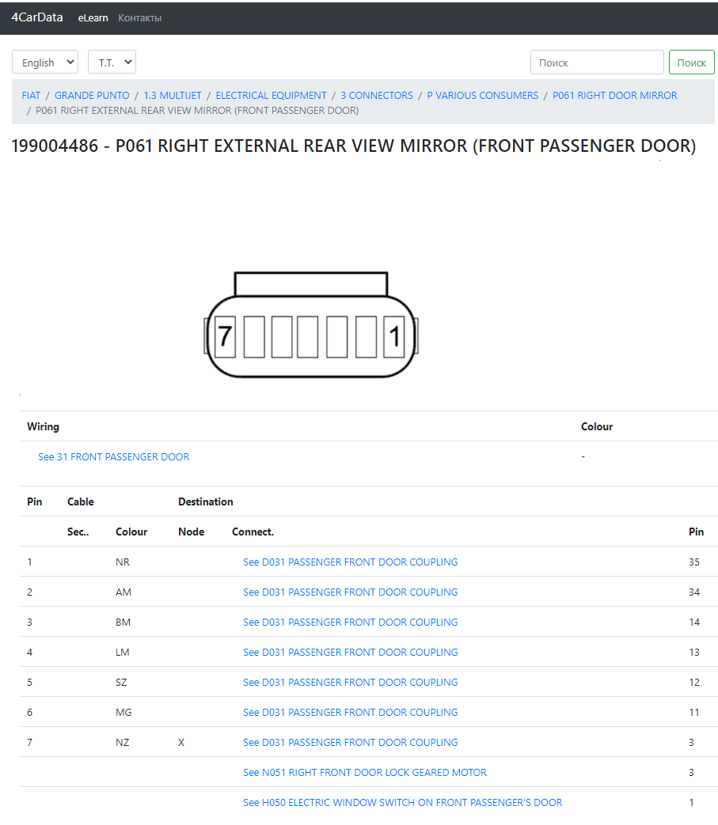Select destination pin value 14
Viewport: 718px width, 825px height.
pos(694,622)
